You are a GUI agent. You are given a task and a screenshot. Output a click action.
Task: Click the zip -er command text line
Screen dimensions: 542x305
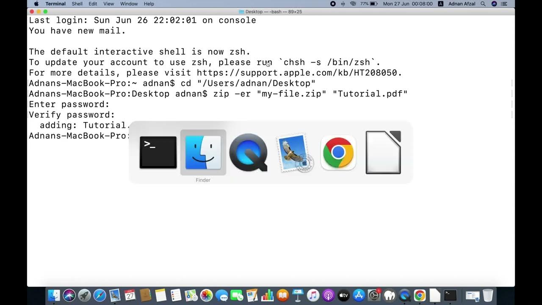(x=218, y=94)
